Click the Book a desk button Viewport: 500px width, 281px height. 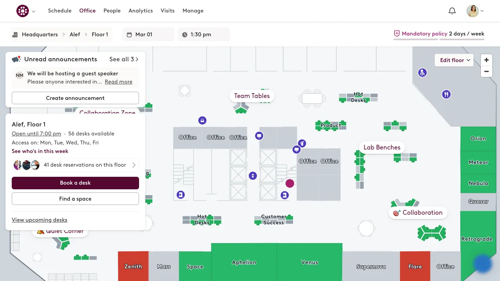pos(75,183)
